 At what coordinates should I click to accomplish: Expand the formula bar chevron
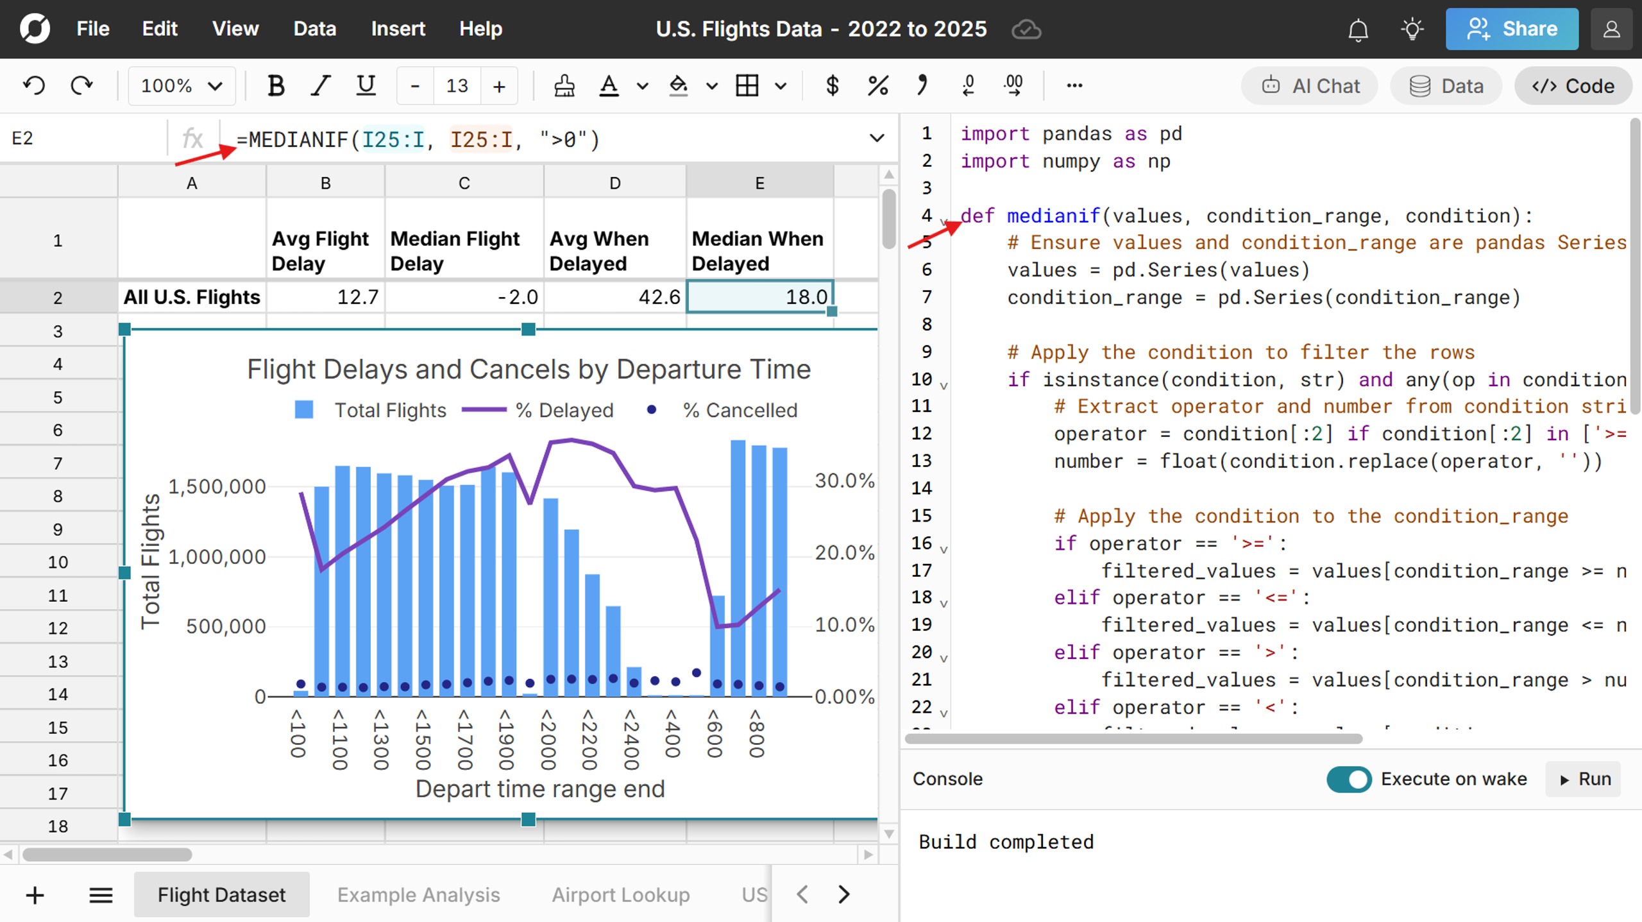click(x=876, y=139)
